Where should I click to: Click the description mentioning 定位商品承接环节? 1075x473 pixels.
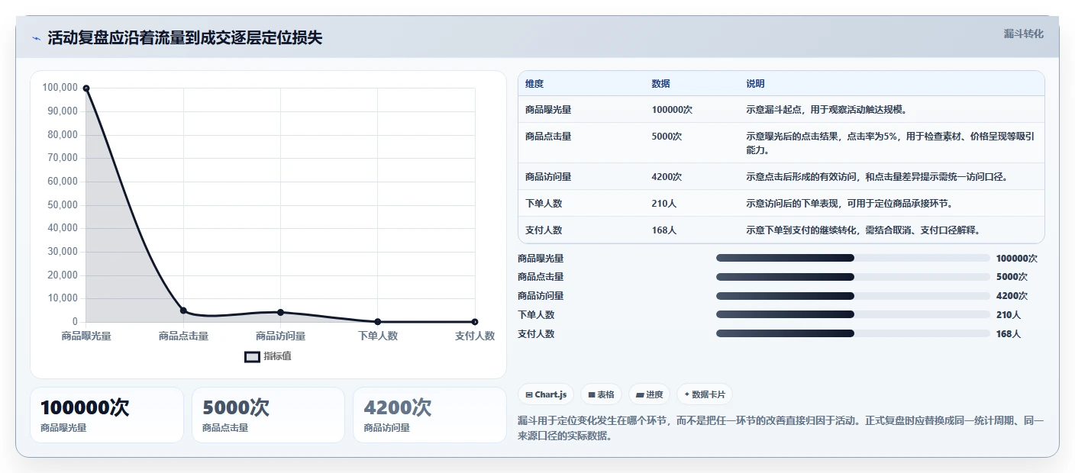[849, 204]
